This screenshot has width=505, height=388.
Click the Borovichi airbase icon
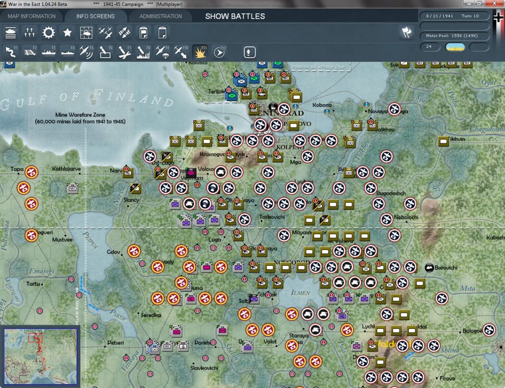coord(429,268)
